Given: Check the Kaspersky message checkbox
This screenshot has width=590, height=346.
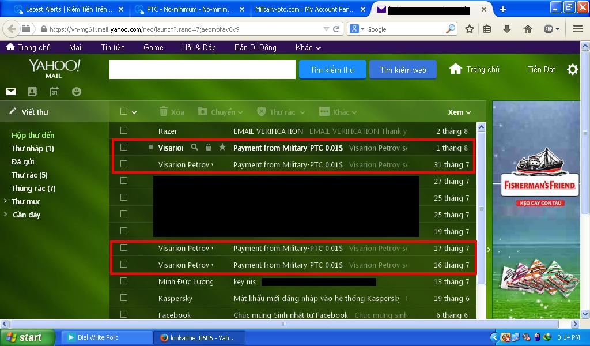Looking at the screenshot, I should [x=124, y=298].
